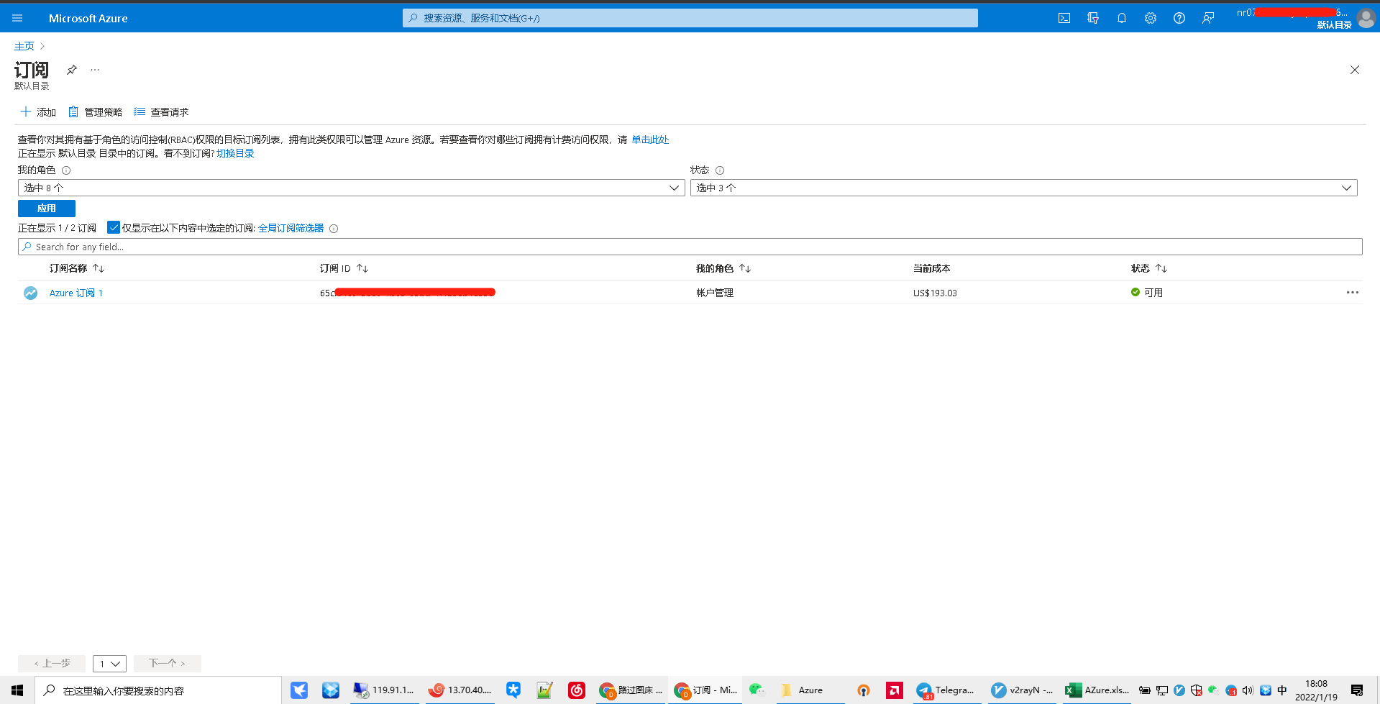The image size is (1380, 704).
Task: Open AZure.xls Excel taskbar item
Action: pos(1097,690)
